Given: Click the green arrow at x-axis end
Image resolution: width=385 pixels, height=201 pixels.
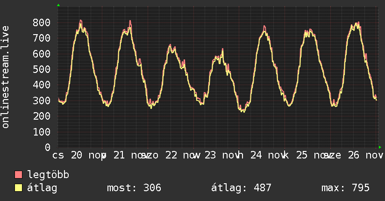Looking at the screenshot, I should 380,147.
